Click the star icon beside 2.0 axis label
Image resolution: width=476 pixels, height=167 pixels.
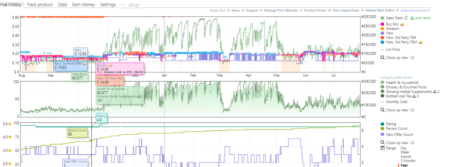pyautogui.click(x=10, y=164)
